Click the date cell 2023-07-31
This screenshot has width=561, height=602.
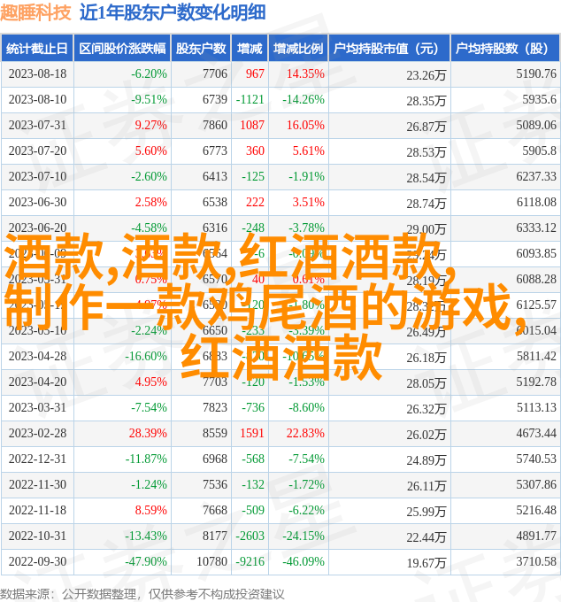(37, 125)
